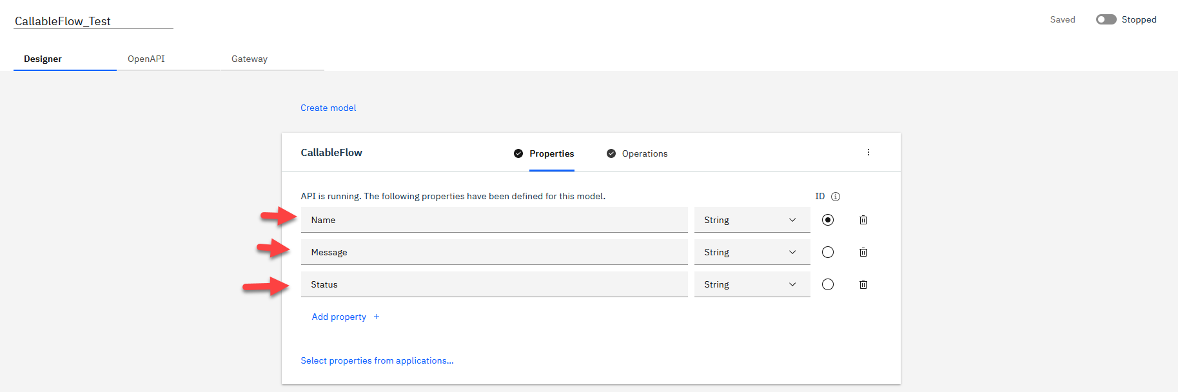
Task: Delete the Message property with trash icon
Action: [x=863, y=252]
